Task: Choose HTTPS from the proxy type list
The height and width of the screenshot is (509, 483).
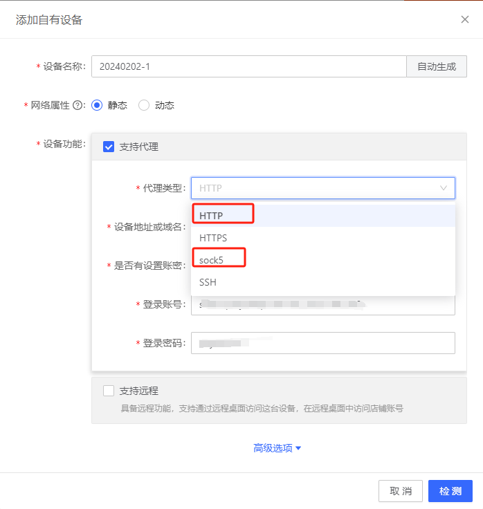Action: coord(213,238)
